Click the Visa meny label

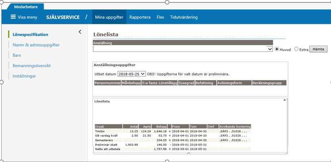[27, 17]
